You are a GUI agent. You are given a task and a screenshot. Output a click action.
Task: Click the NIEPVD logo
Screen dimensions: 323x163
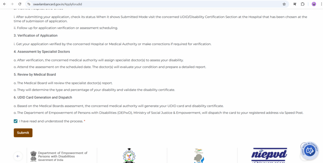tap(269, 155)
